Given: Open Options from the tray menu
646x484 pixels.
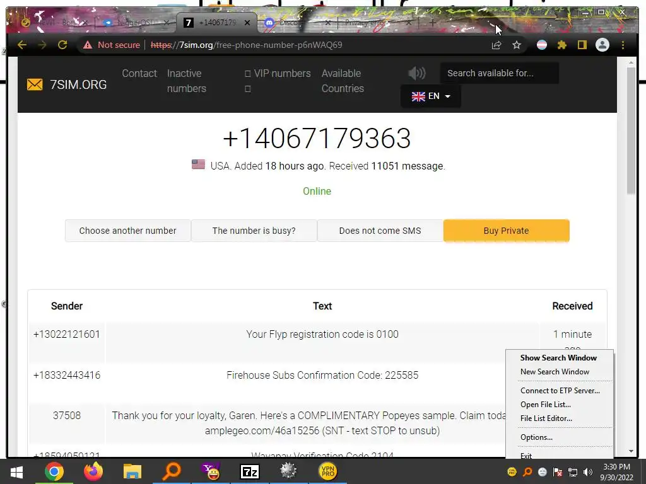Looking at the screenshot, I should [536, 437].
